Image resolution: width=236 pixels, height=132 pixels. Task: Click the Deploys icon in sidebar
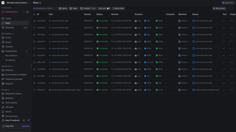[3, 70]
